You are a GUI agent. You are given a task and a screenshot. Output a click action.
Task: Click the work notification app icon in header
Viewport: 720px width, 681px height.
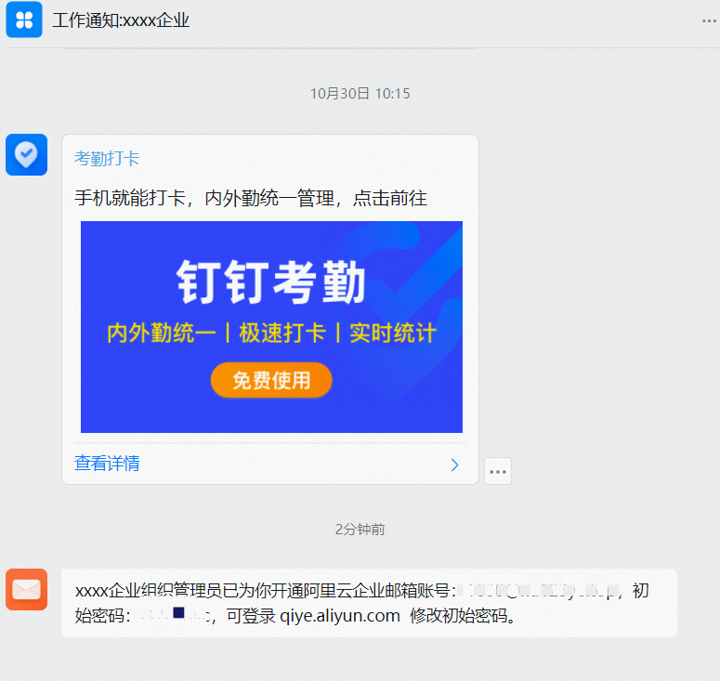(x=24, y=20)
